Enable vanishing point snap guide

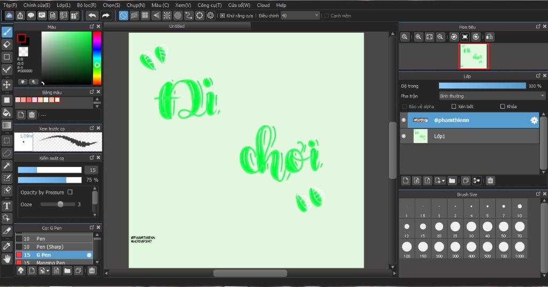156,16
